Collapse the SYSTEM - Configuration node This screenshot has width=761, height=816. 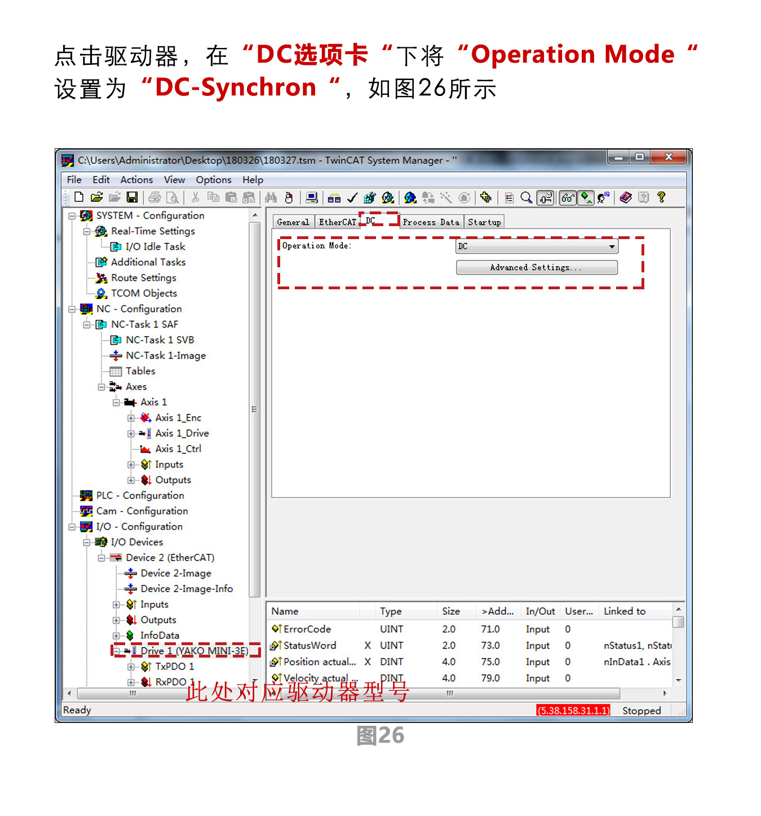tap(72, 216)
